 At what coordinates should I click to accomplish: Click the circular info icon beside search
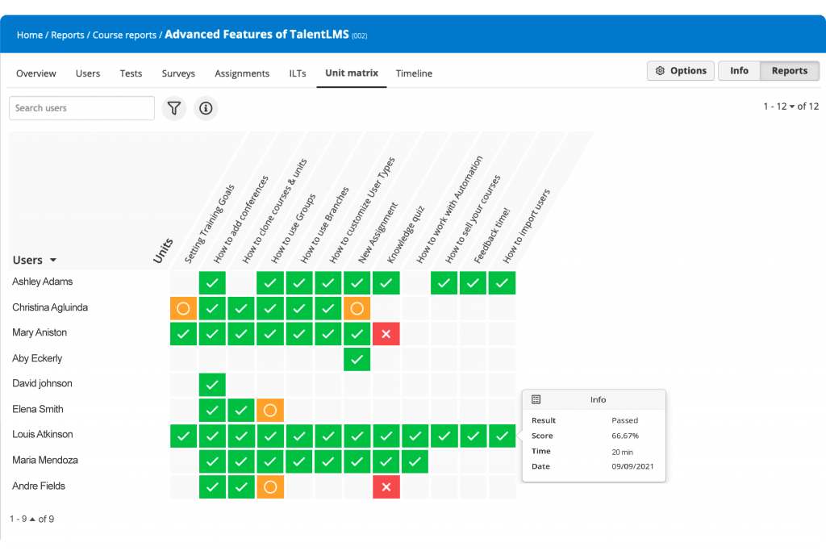click(205, 108)
